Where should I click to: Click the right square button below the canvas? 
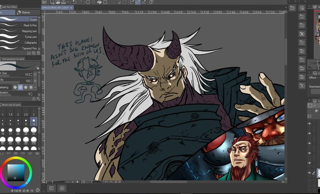point(62,188)
